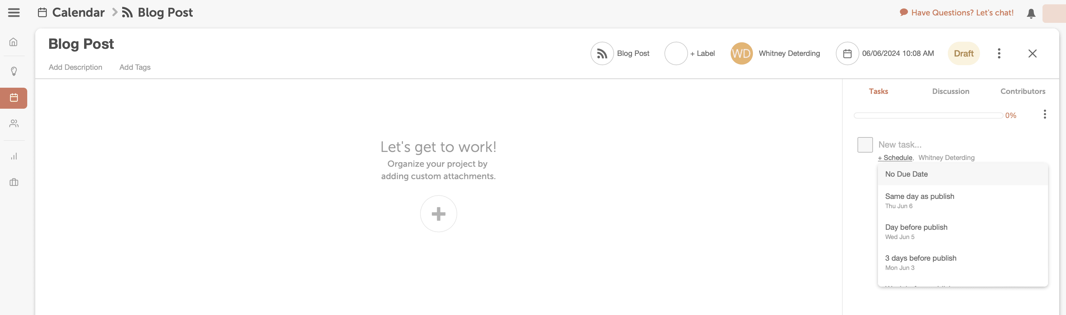The image size is (1066, 315).
Task: Open the 06/06/2024 10:08 AM date picker
Action: [898, 53]
